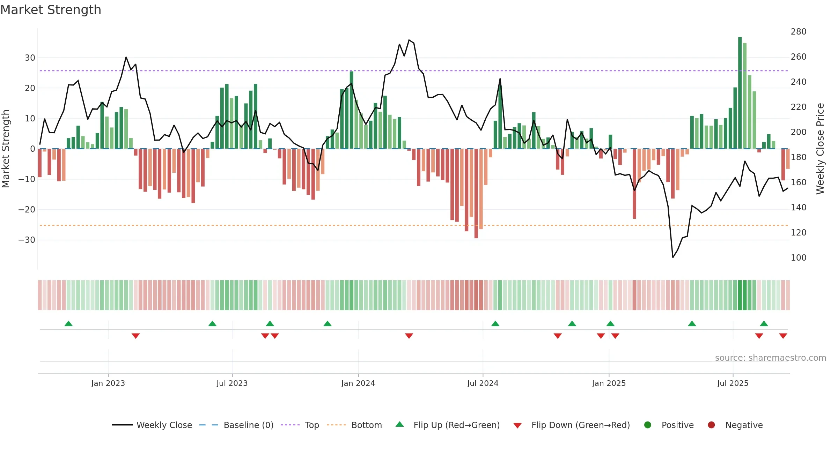Click the 100 tick on the price axis
This screenshot has height=471, width=838.
click(799, 258)
